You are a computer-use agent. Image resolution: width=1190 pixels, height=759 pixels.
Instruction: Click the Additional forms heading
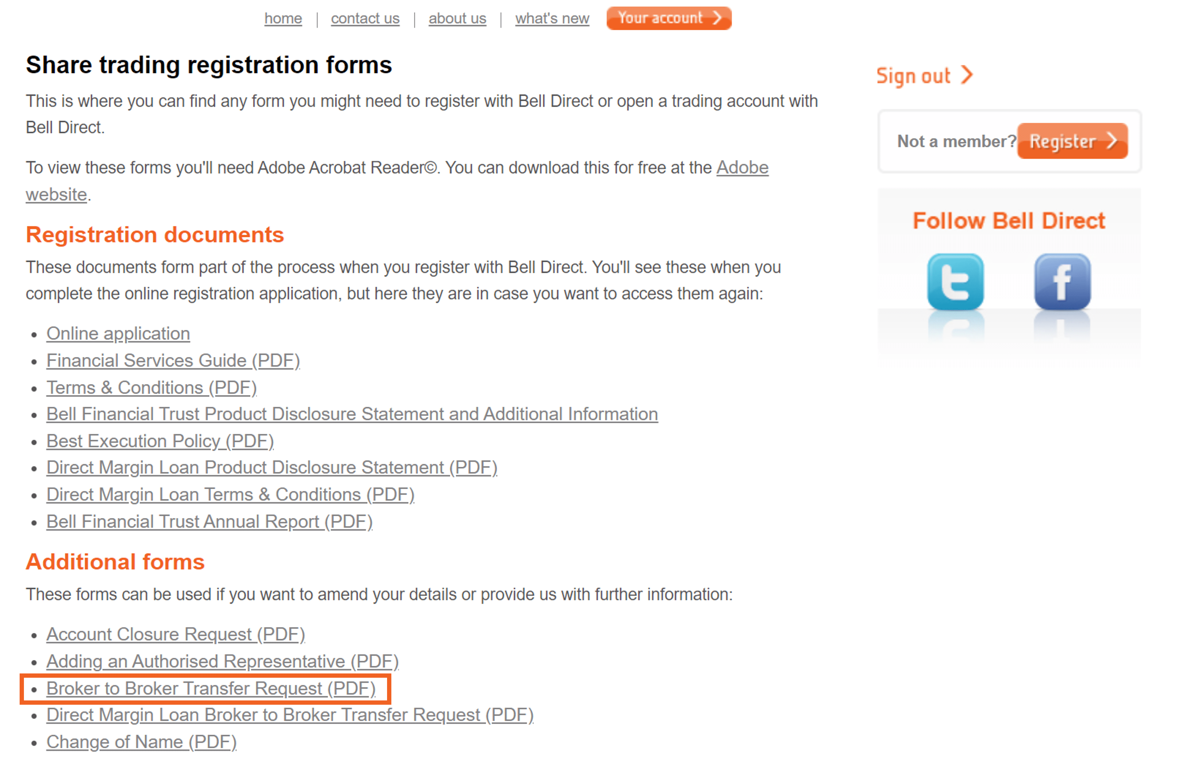[115, 562]
